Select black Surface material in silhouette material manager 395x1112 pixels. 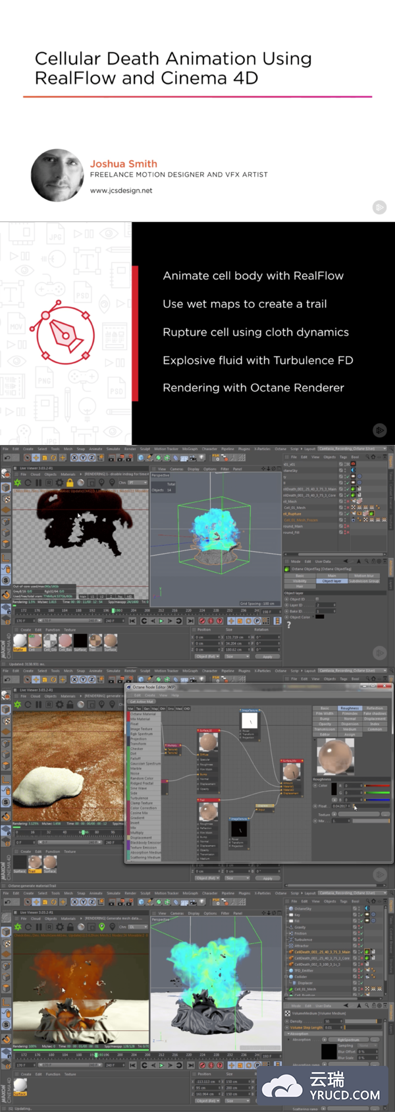[80, 642]
